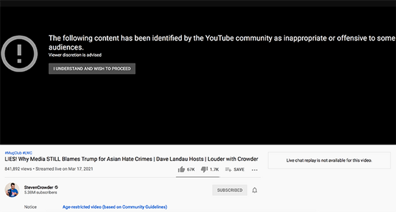Toggle the notification bell for StevenCrowder
396x212 pixels.
pyautogui.click(x=255, y=190)
